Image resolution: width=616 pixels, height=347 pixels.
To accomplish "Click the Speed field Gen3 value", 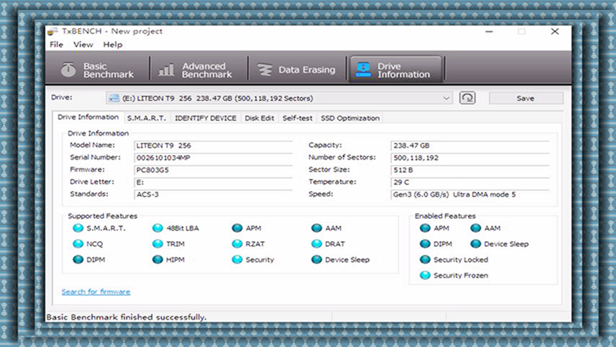I will click(x=470, y=194).
